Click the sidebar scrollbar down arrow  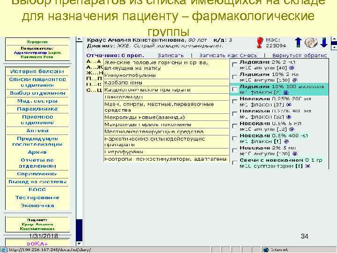[79, 244]
